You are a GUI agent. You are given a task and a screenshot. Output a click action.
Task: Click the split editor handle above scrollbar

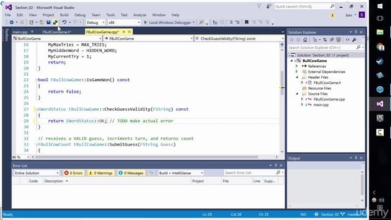pos(282,45)
